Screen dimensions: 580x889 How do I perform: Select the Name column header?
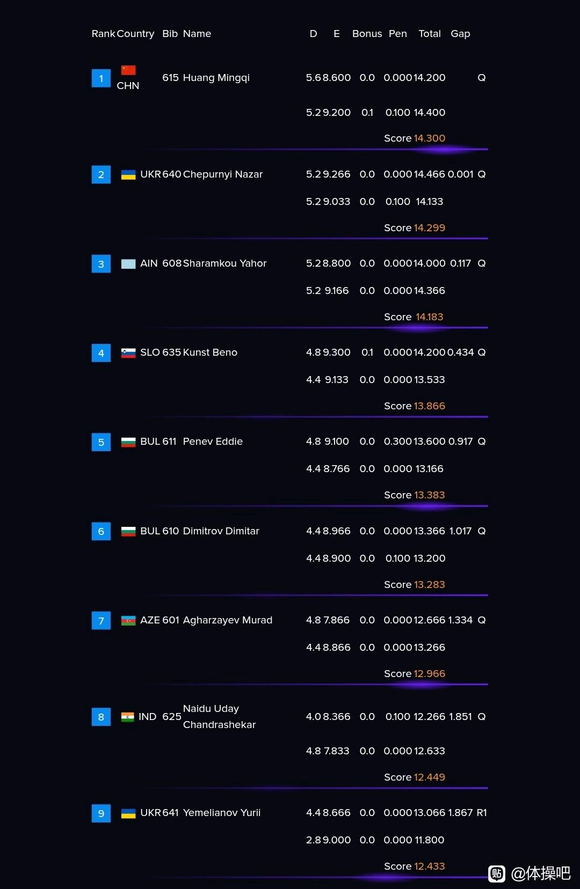tap(197, 34)
